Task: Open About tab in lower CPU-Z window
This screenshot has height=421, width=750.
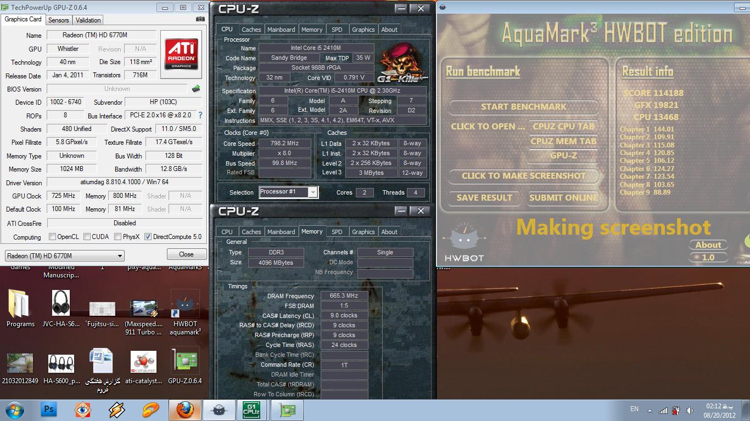Action: click(389, 232)
